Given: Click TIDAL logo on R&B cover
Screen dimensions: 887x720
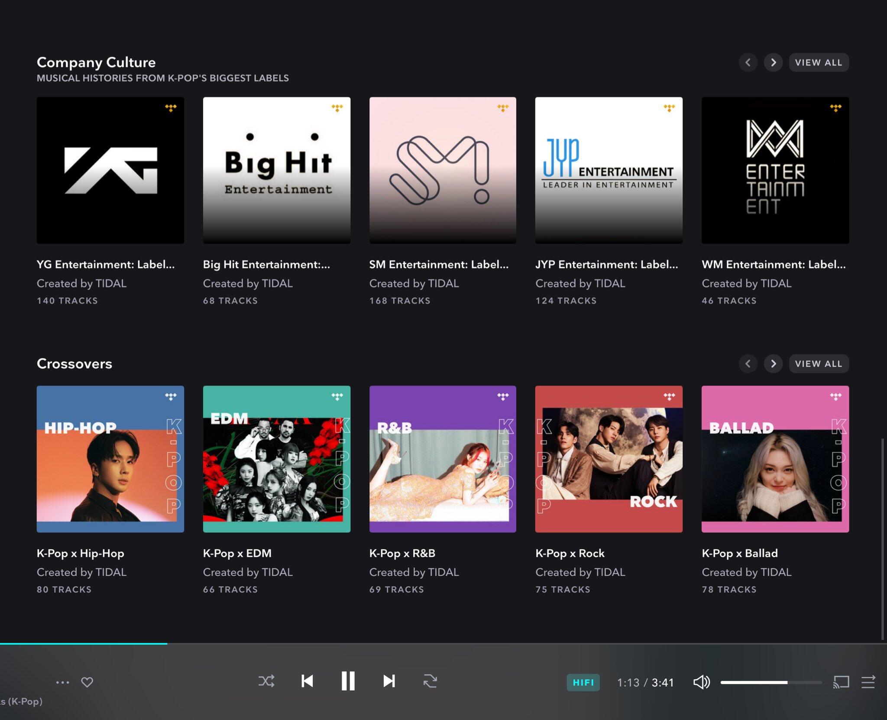Looking at the screenshot, I should click(503, 396).
